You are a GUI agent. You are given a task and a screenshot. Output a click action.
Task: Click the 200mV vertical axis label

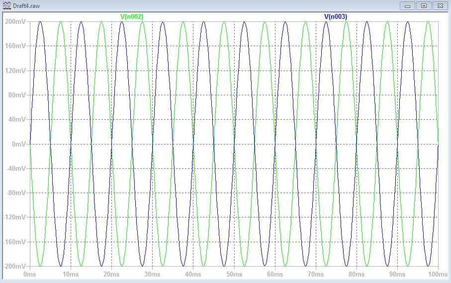[x=15, y=21]
